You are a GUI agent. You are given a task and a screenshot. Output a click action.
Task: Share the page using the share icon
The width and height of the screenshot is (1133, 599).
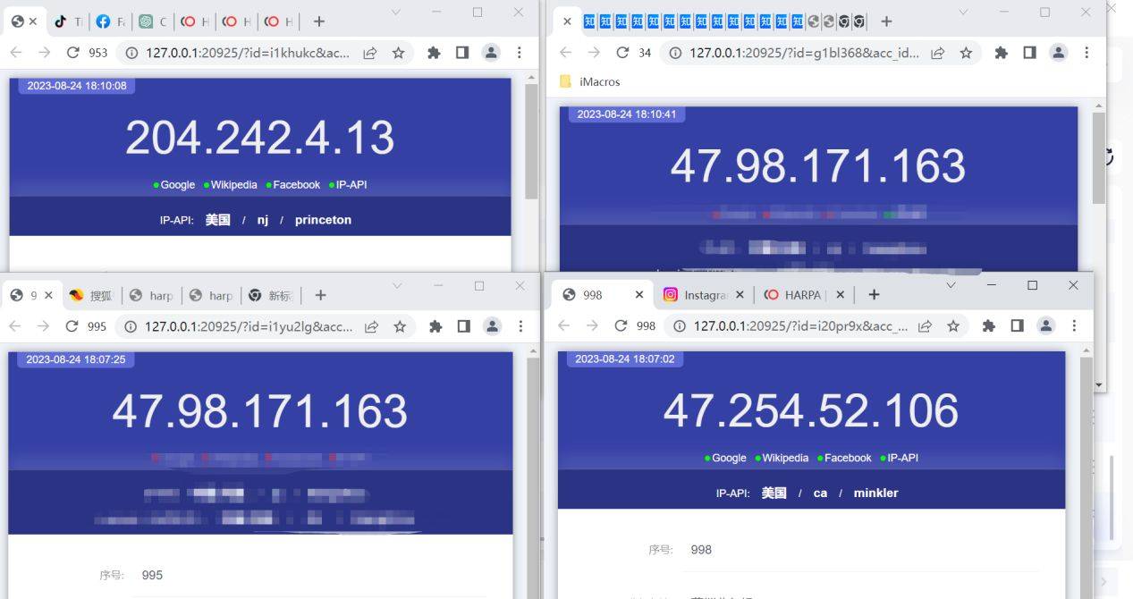(x=370, y=53)
